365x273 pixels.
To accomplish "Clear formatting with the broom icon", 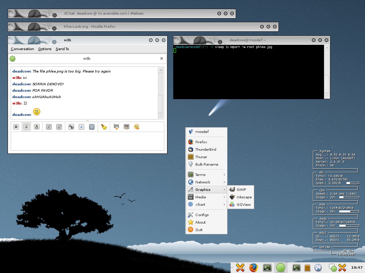I will 104,127.
